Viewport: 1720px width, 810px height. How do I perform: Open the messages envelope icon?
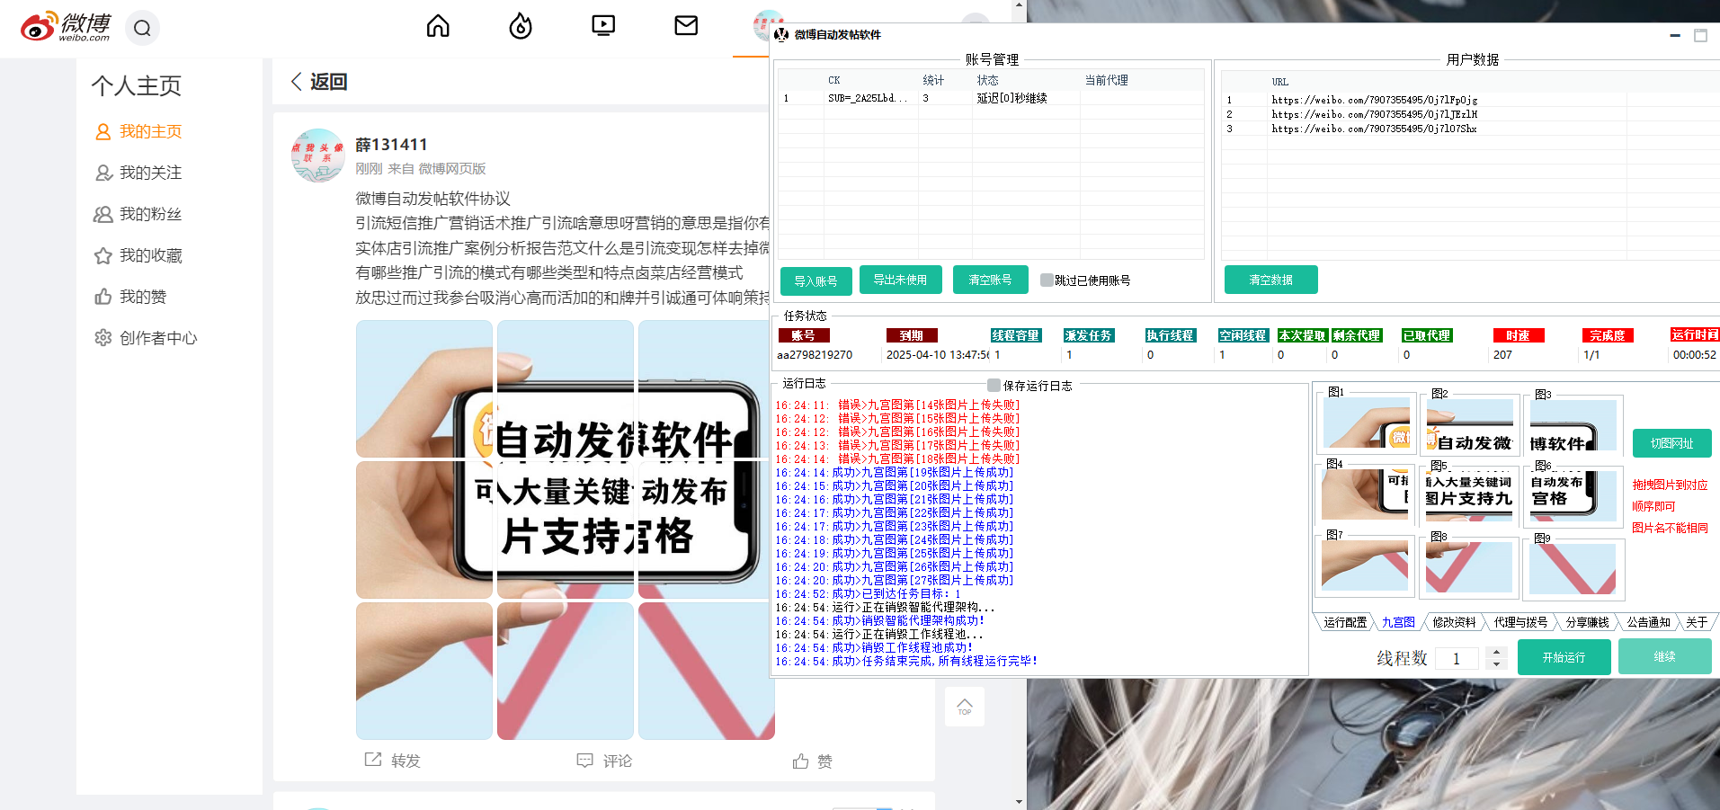pyautogui.click(x=685, y=26)
